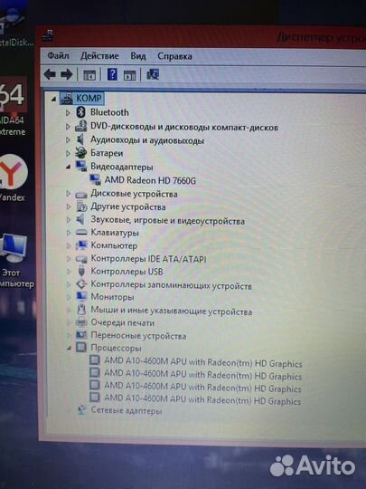Select the Клавиатуры category label
The height and width of the screenshot is (489, 366).
[115, 233]
